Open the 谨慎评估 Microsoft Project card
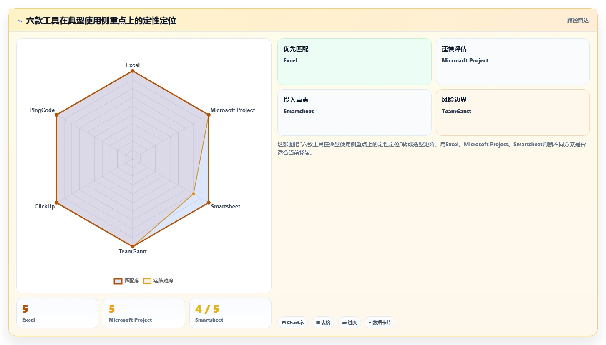The width and height of the screenshot is (606, 345). (x=513, y=62)
